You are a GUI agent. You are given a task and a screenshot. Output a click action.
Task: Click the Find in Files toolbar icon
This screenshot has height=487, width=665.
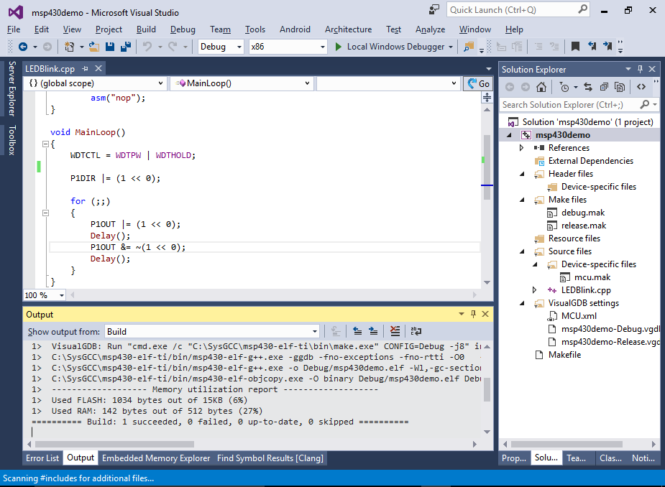click(469, 47)
